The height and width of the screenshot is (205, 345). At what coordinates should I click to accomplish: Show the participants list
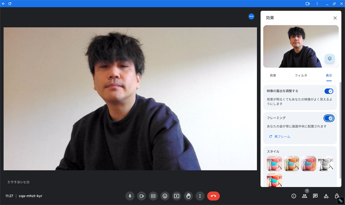click(304, 196)
